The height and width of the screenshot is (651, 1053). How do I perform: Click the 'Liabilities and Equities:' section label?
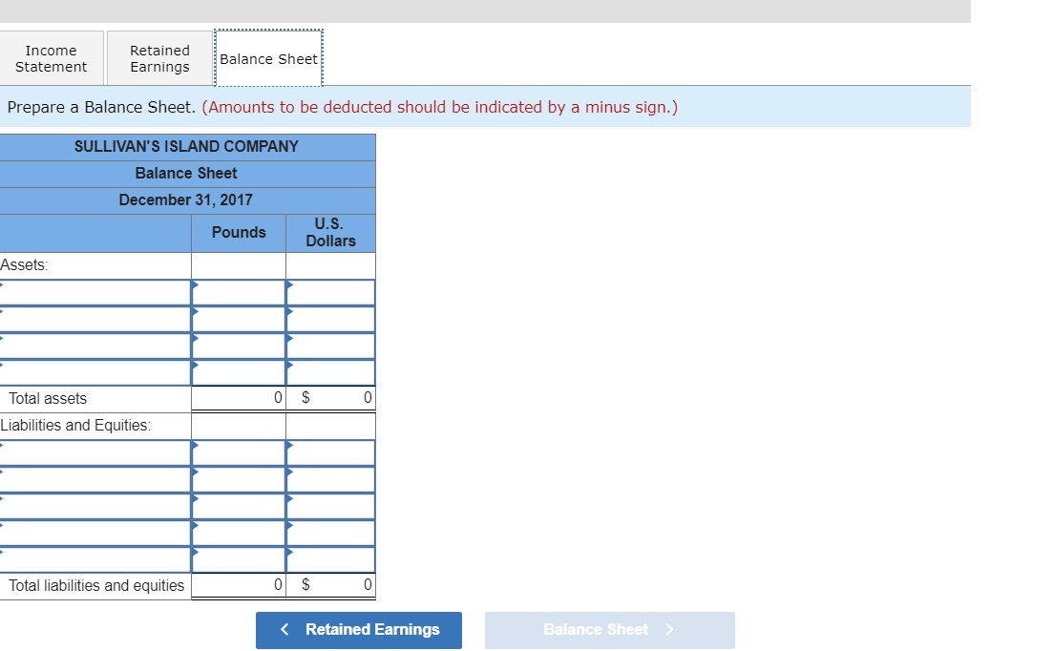pyautogui.click(x=75, y=426)
